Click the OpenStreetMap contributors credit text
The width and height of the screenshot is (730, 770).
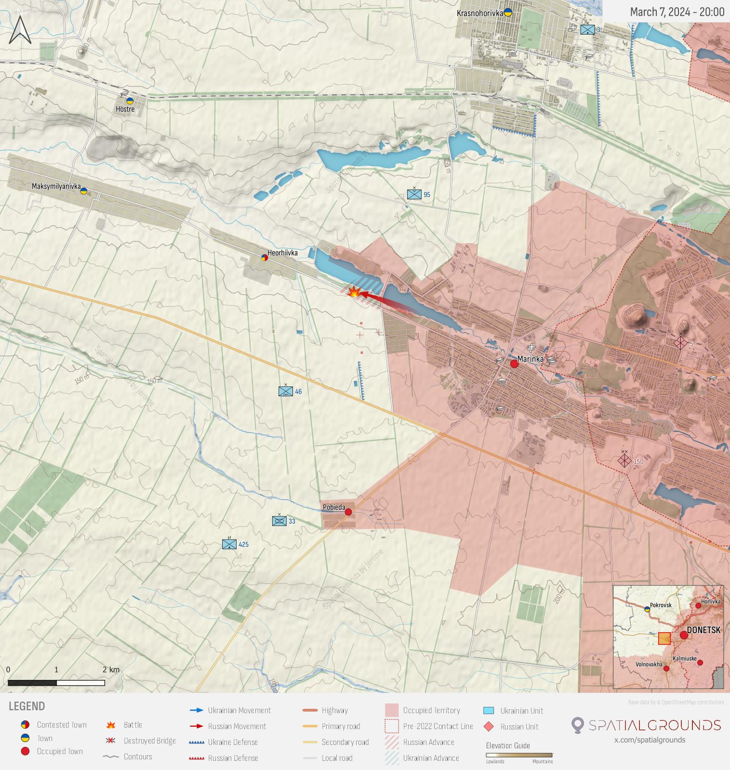[x=676, y=702]
